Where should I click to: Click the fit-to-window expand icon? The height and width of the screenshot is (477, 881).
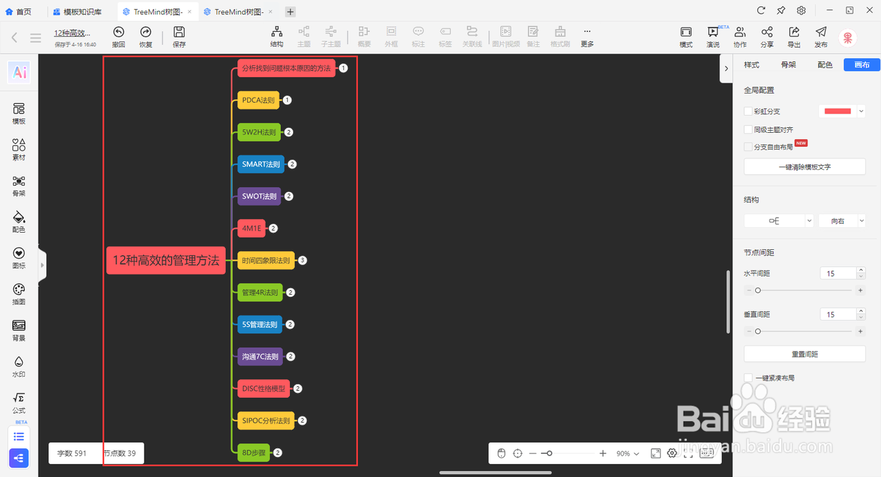coord(656,454)
